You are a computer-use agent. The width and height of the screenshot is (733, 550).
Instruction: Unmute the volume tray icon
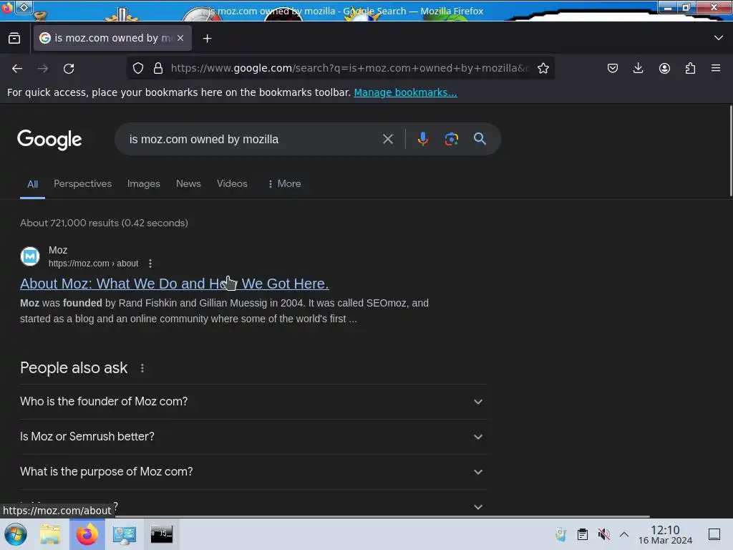point(603,534)
